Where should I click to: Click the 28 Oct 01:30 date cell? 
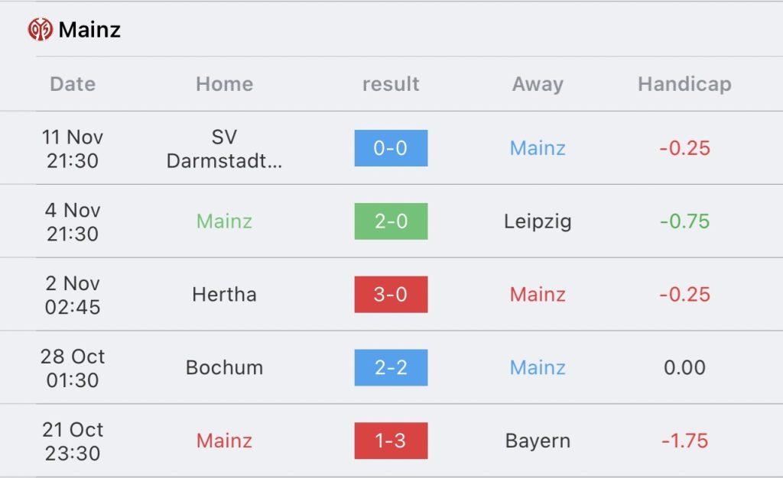(73, 368)
